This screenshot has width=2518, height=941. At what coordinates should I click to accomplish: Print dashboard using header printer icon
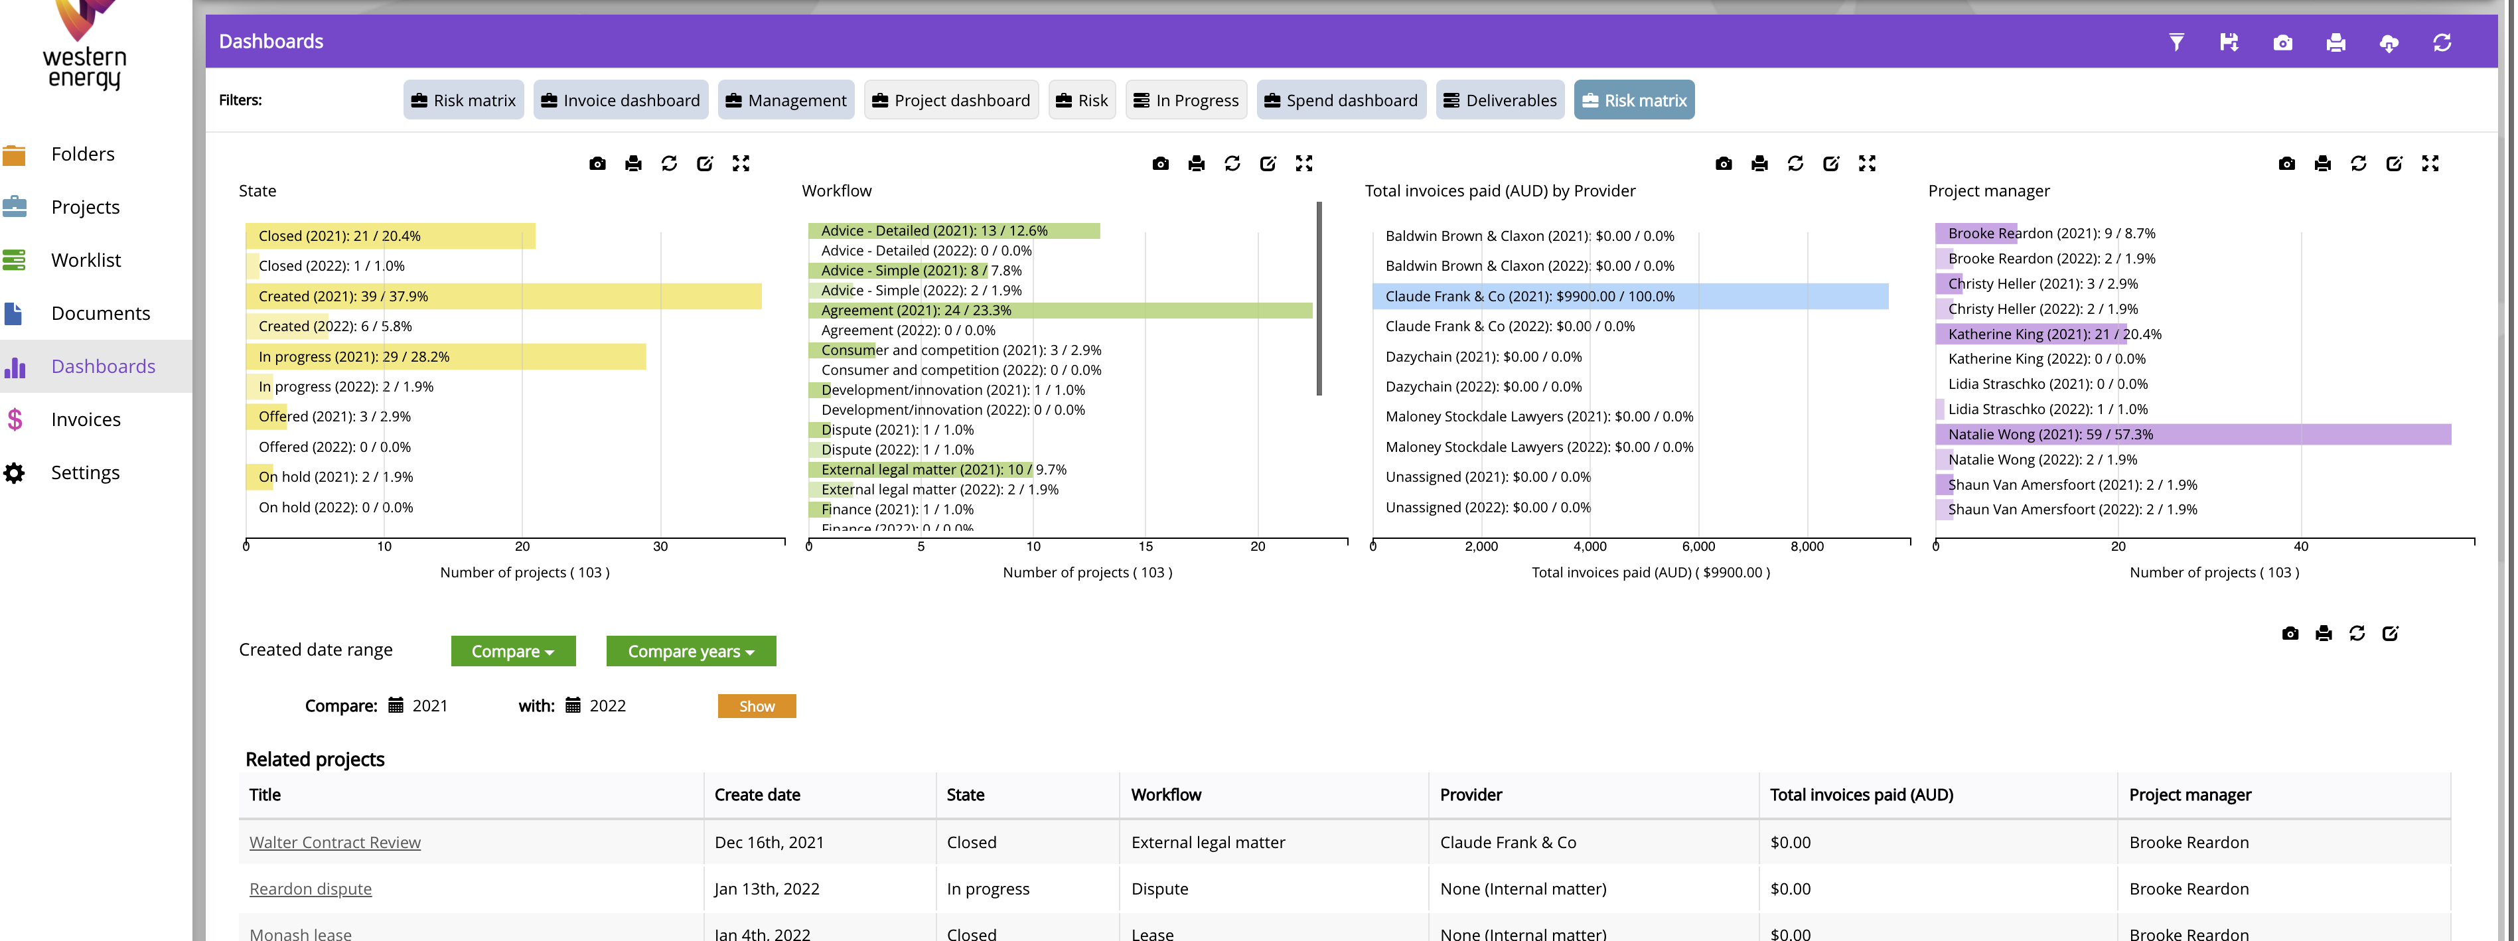point(2335,42)
